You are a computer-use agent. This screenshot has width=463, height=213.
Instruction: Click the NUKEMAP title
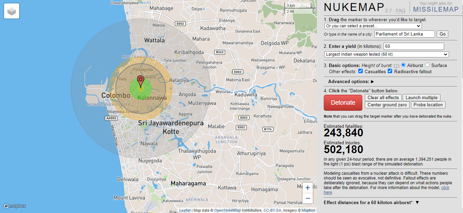(x=354, y=8)
